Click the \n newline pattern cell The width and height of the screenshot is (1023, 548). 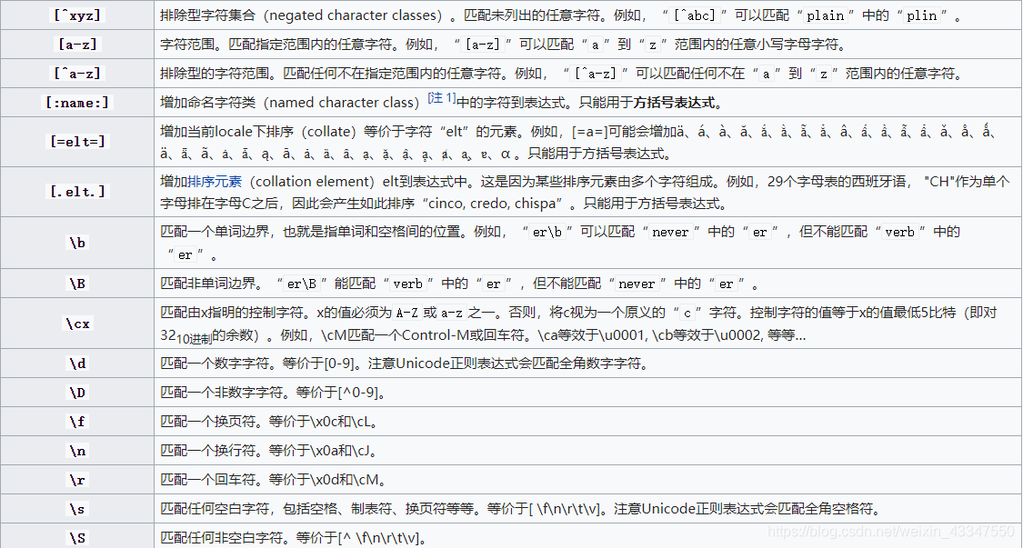77,451
